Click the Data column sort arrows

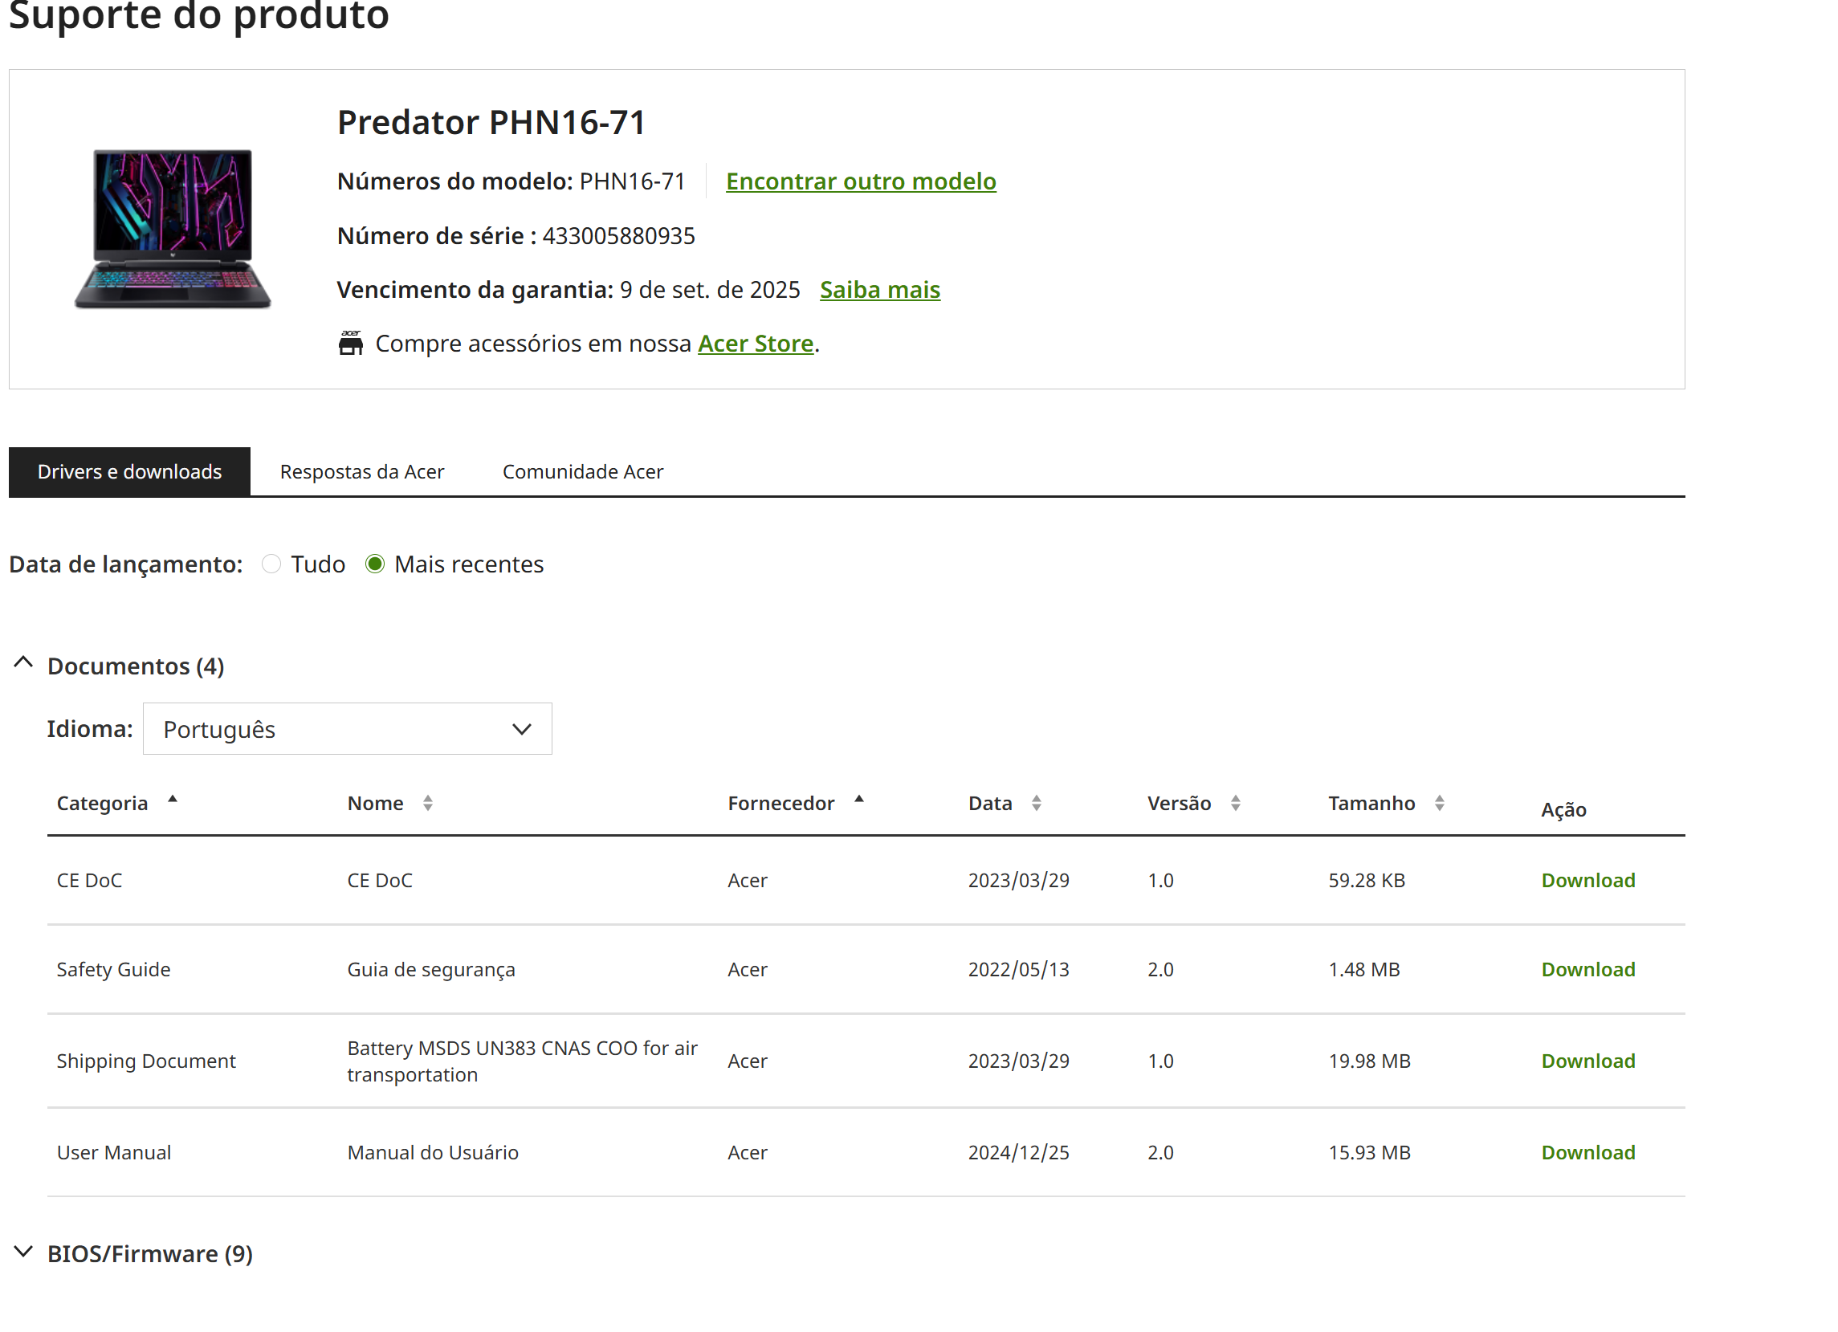click(1037, 804)
